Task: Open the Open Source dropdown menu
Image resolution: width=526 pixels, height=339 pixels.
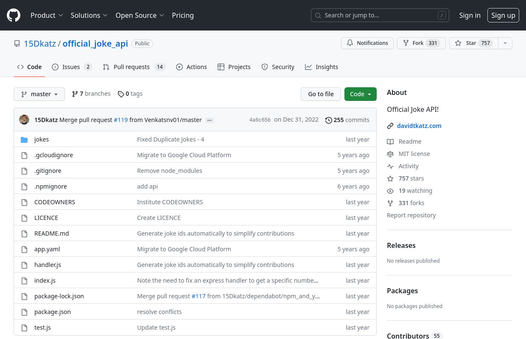Action: pos(140,15)
